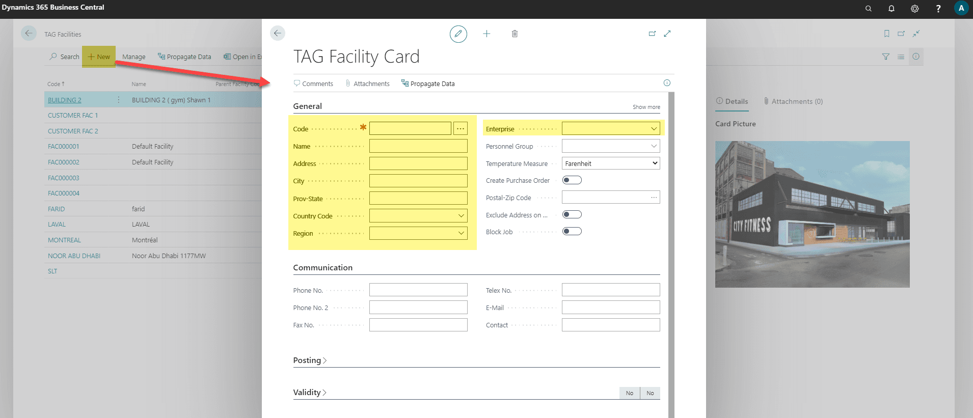Open the filter pane icon
Image resolution: width=973 pixels, height=418 pixels.
(886, 57)
